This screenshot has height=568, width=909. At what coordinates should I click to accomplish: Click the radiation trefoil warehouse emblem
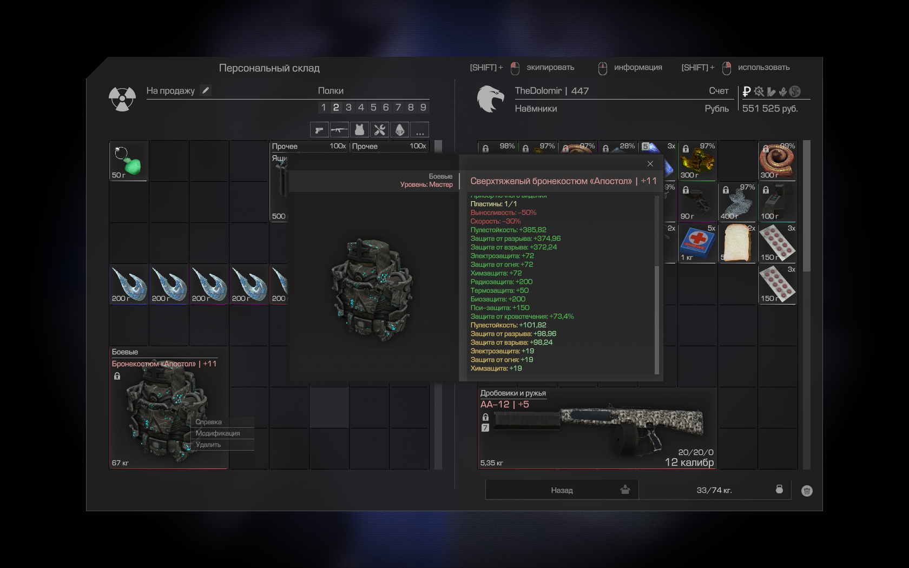122,99
